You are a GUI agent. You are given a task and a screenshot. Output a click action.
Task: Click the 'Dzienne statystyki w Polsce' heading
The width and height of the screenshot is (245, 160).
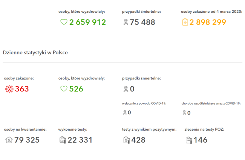pos(35,53)
